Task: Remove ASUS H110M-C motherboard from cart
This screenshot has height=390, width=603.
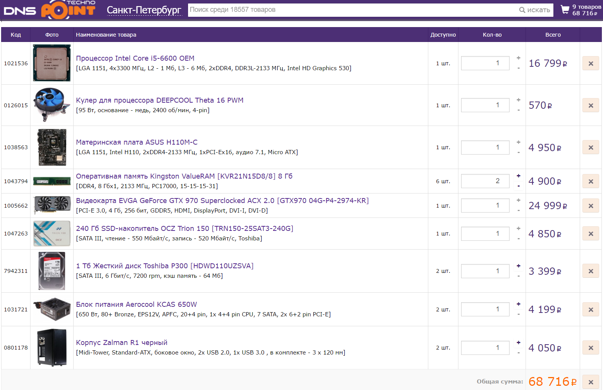Action: 590,147
